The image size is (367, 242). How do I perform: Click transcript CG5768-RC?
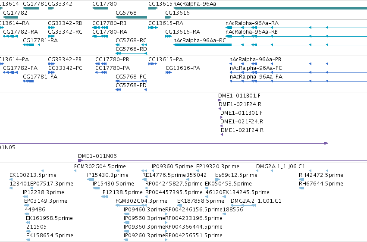tap(131, 40)
